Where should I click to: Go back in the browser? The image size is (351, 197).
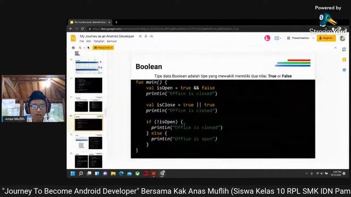click(x=71, y=29)
